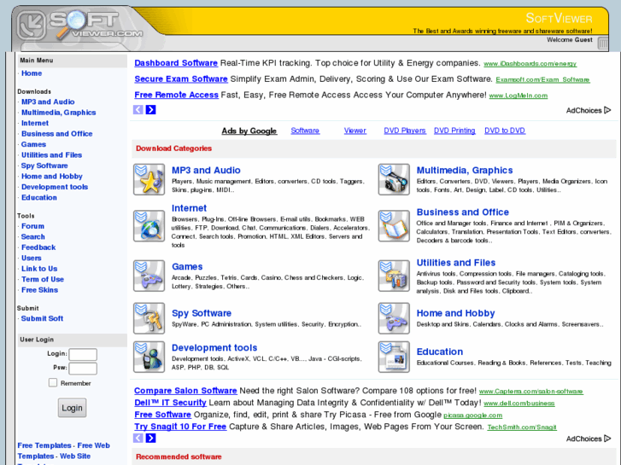Click the Login input field

click(x=83, y=354)
